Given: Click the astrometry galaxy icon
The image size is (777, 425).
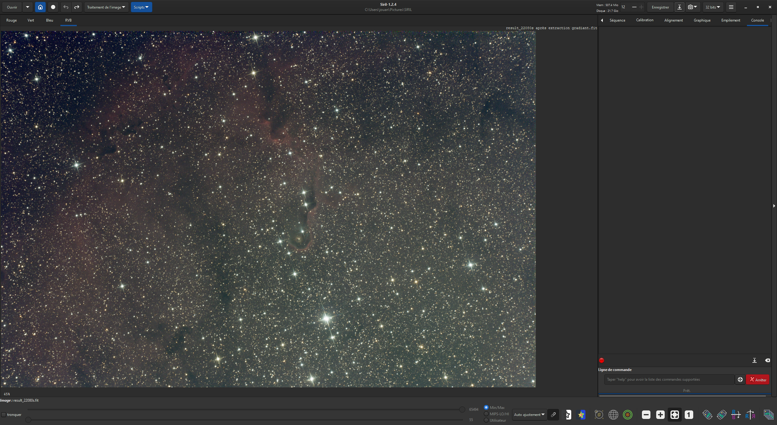Looking at the screenshot, I should [599, 415].
